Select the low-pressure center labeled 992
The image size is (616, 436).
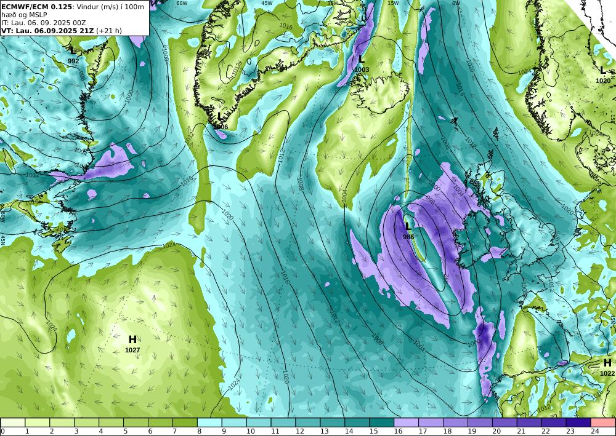point(73,55)
